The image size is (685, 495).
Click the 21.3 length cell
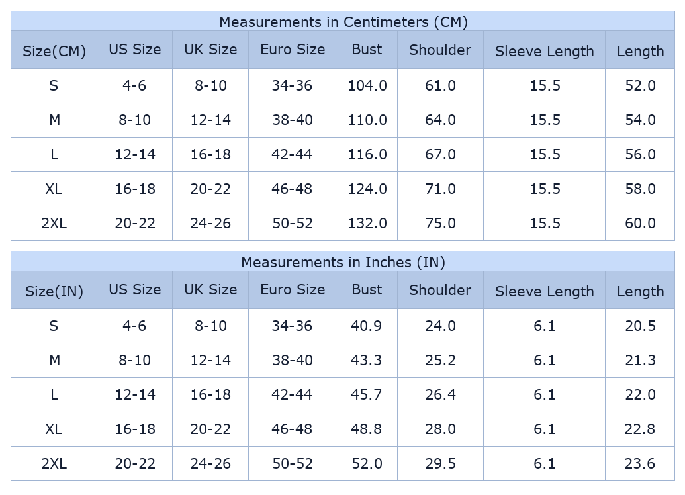pos(640,360)
